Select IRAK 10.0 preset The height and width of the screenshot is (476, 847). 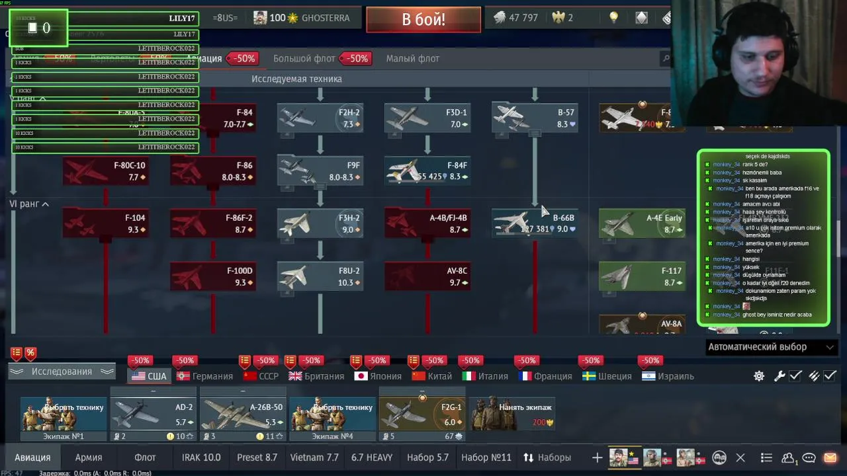click(201, 457)
